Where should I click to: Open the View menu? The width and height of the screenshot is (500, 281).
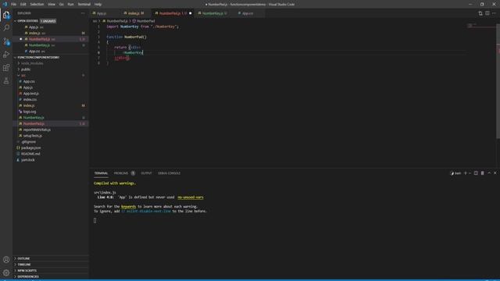52,5
